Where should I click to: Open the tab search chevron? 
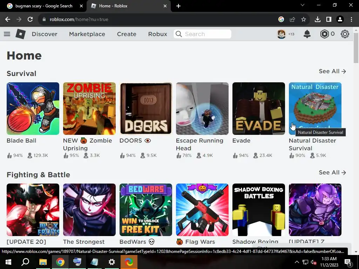(303, 5)
